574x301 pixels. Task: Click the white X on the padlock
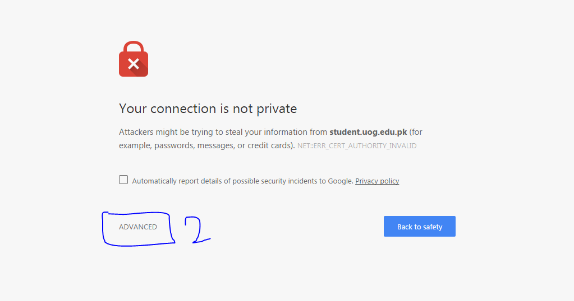(134, 63)
